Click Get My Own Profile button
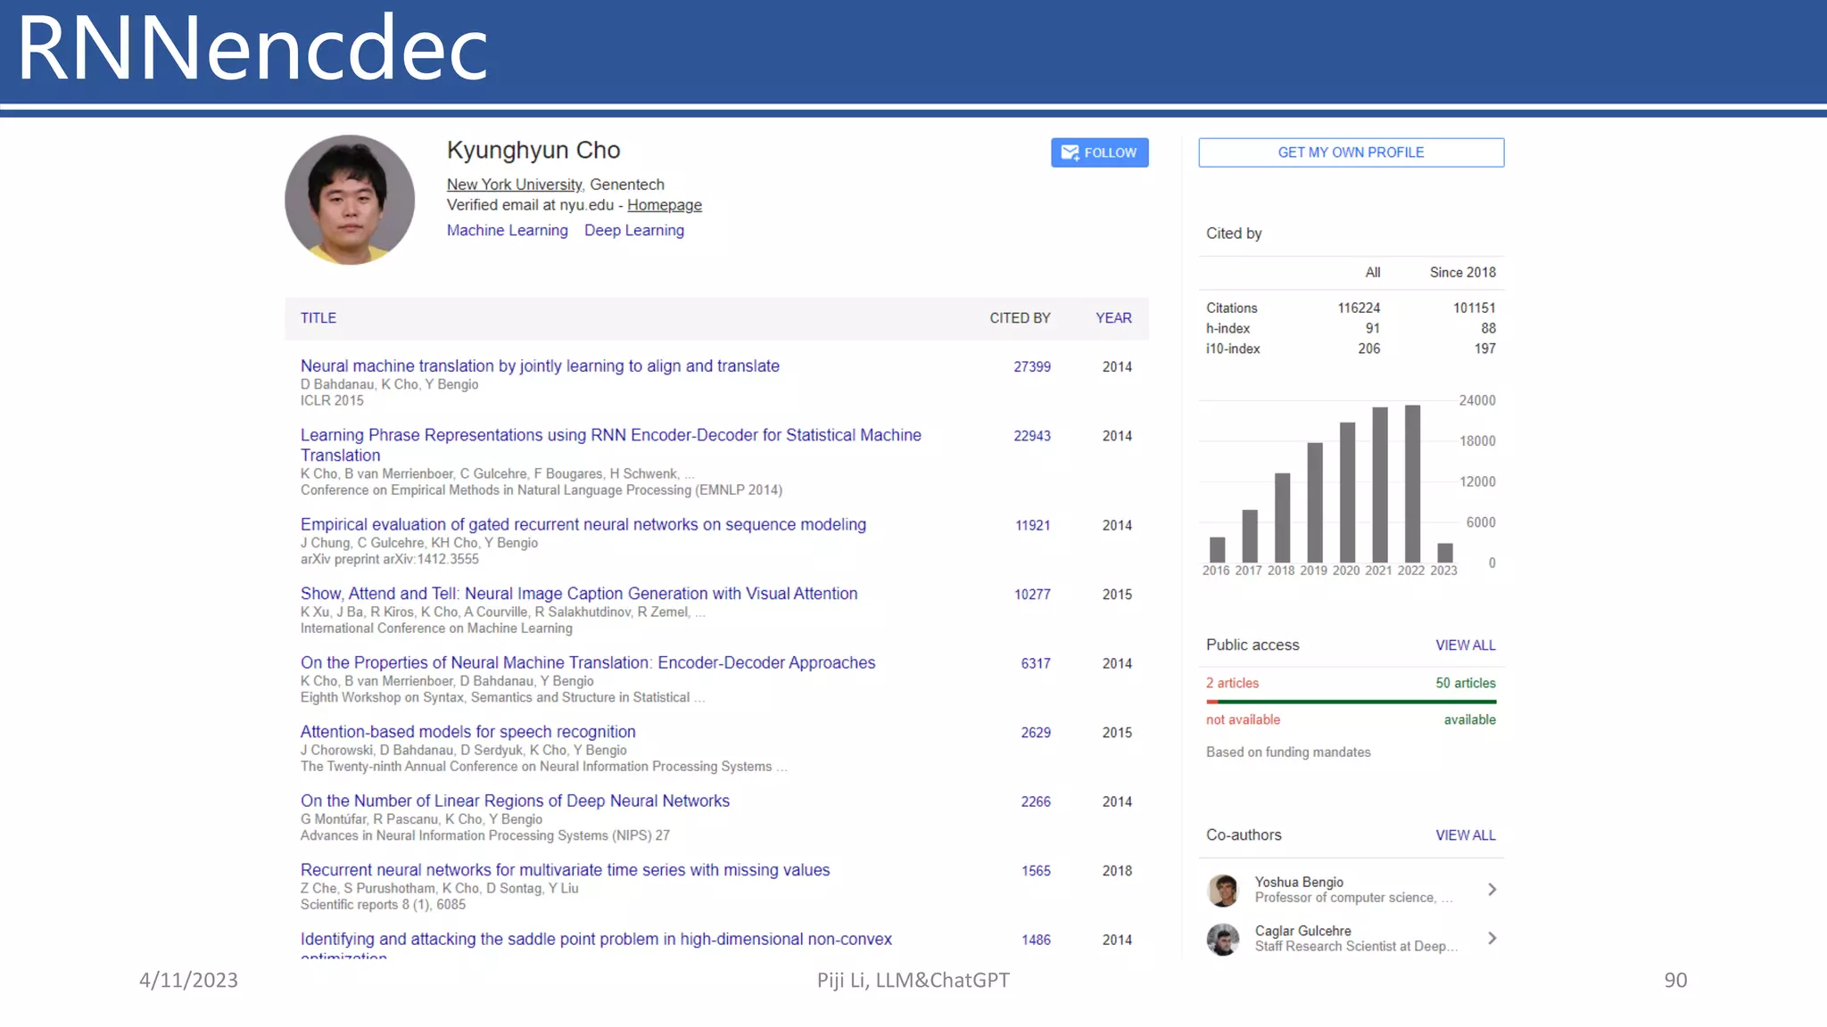Viewport: 1827px width, 1027px height. 1351,152
